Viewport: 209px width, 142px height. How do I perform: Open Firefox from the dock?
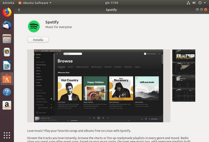pyautogui.click(x=7, y=12)
